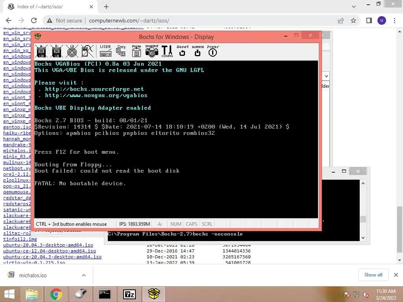Viewport: 403px width, 302px height.
Task: Click the USER keyboard shortcut button in Bochs
Action: 105,51
